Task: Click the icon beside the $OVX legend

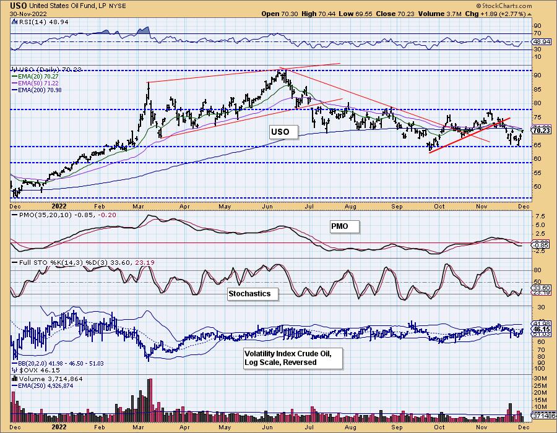Action: pos(14,370)
